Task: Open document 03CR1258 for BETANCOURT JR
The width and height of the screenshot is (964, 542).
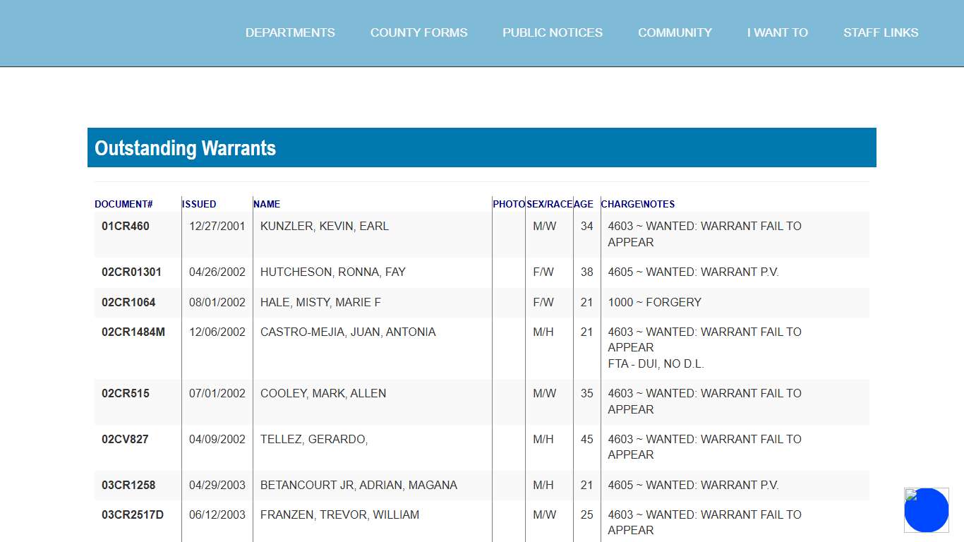Action: tap(128, 485)
